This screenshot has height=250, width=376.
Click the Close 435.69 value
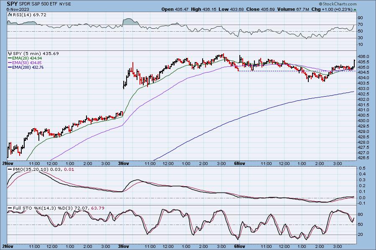tap(260, 9)
